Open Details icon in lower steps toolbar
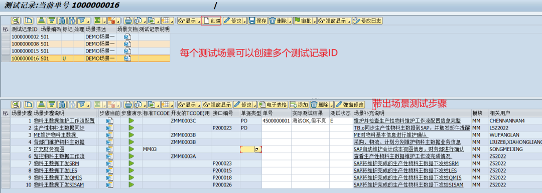Image resolution: width=542 pixels, height=193 pixels. [16, 104]
